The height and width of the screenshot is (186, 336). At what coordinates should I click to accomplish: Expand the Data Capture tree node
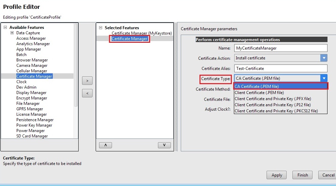pos(12,33)
